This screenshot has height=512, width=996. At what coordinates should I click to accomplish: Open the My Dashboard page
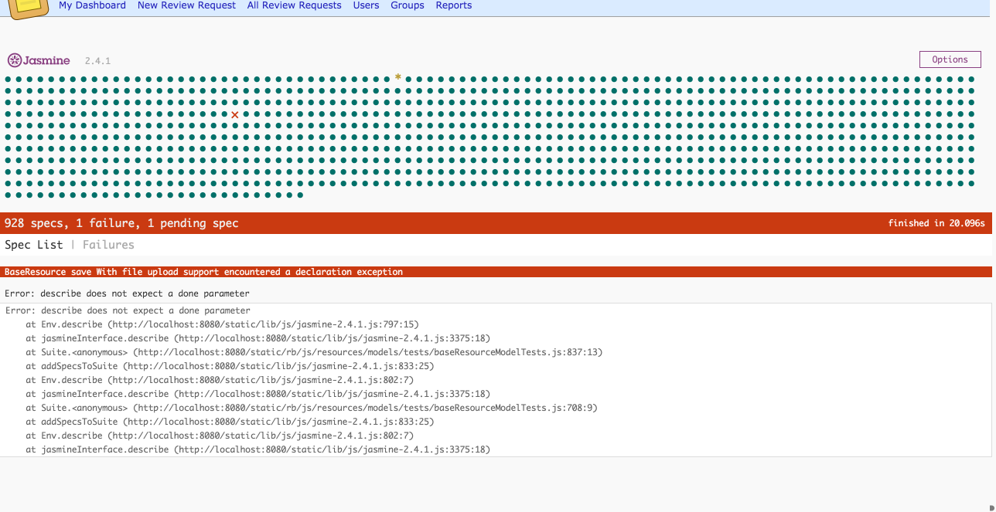tap(92, 5)
